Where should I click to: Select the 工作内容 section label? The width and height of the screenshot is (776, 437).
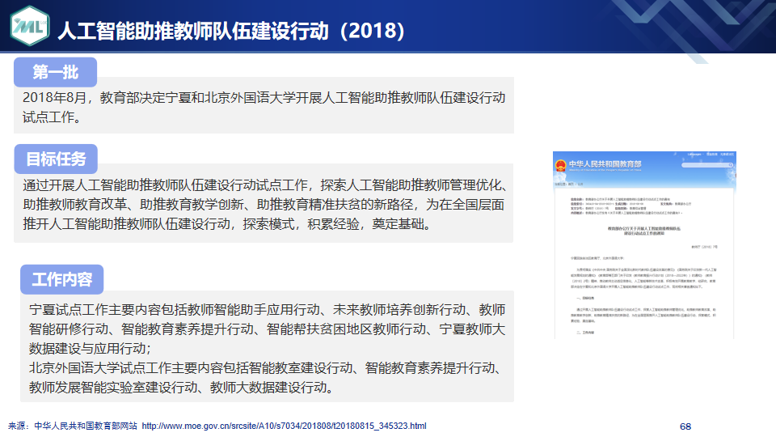61,280
